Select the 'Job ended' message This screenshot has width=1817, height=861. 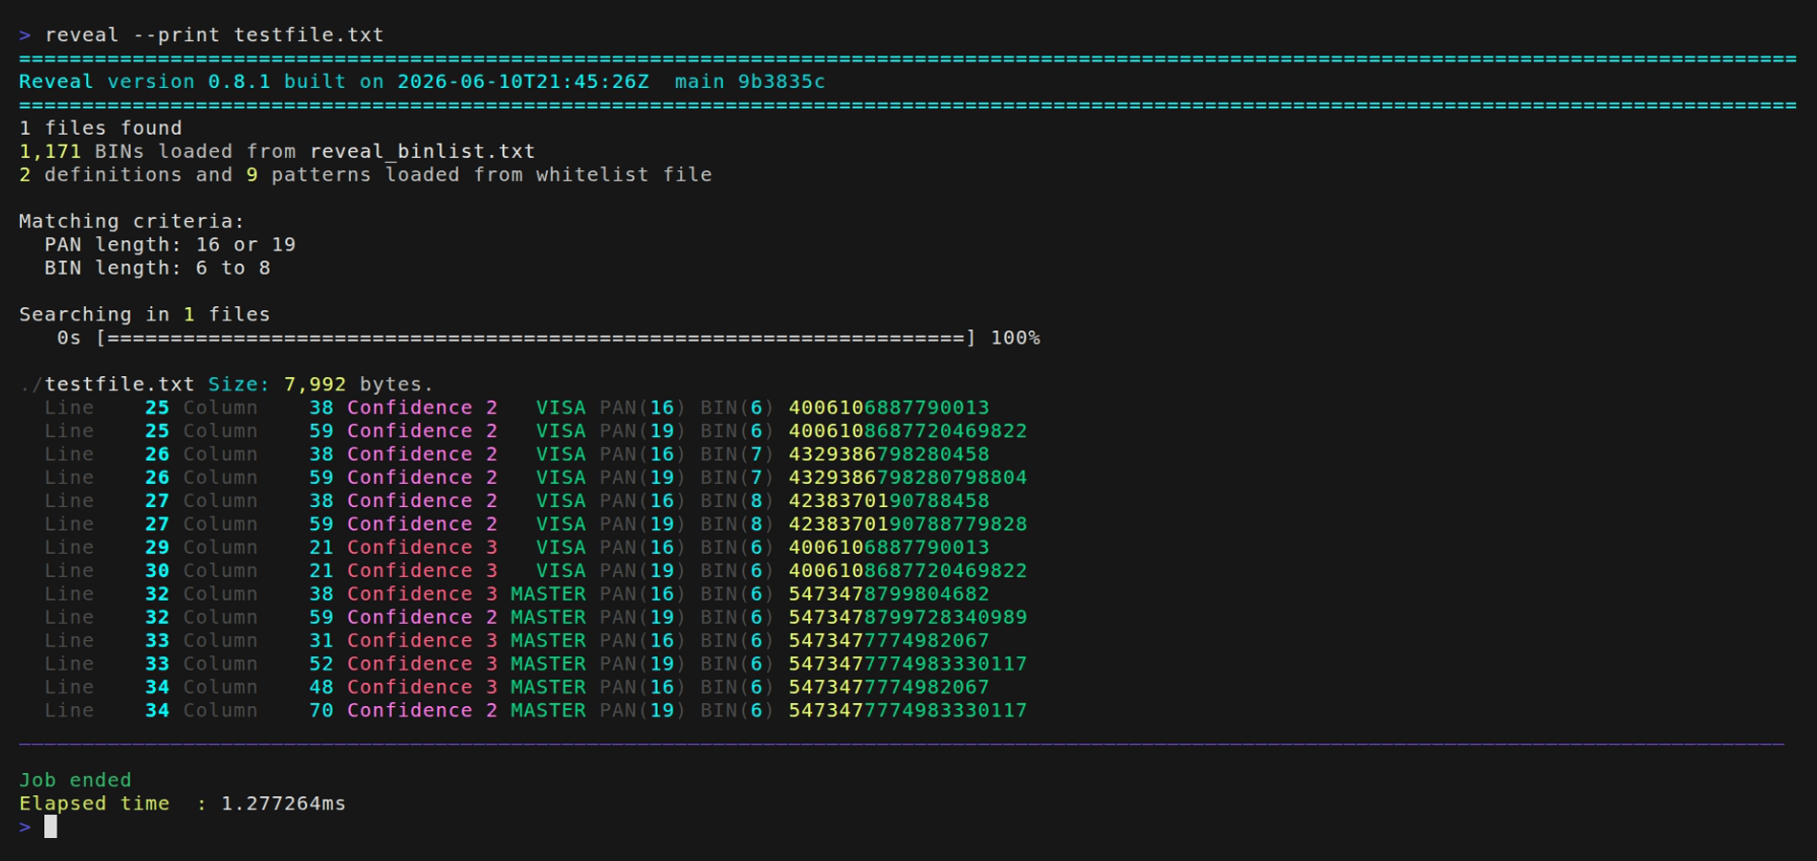76,781
